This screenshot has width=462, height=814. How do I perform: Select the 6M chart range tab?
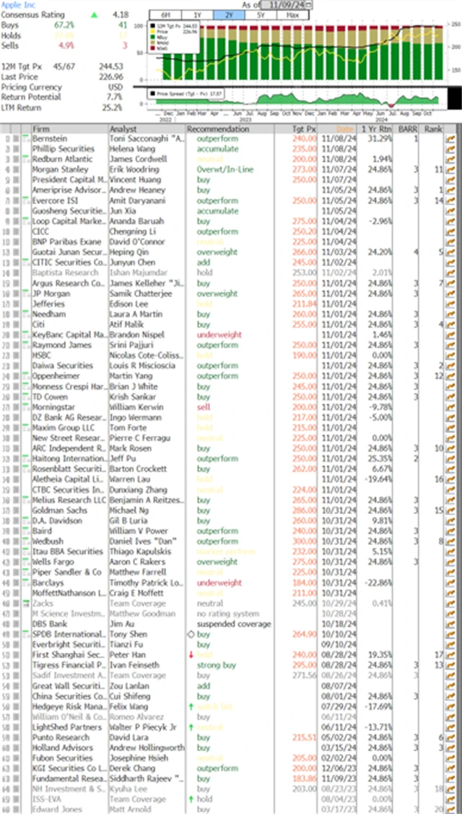165,15
